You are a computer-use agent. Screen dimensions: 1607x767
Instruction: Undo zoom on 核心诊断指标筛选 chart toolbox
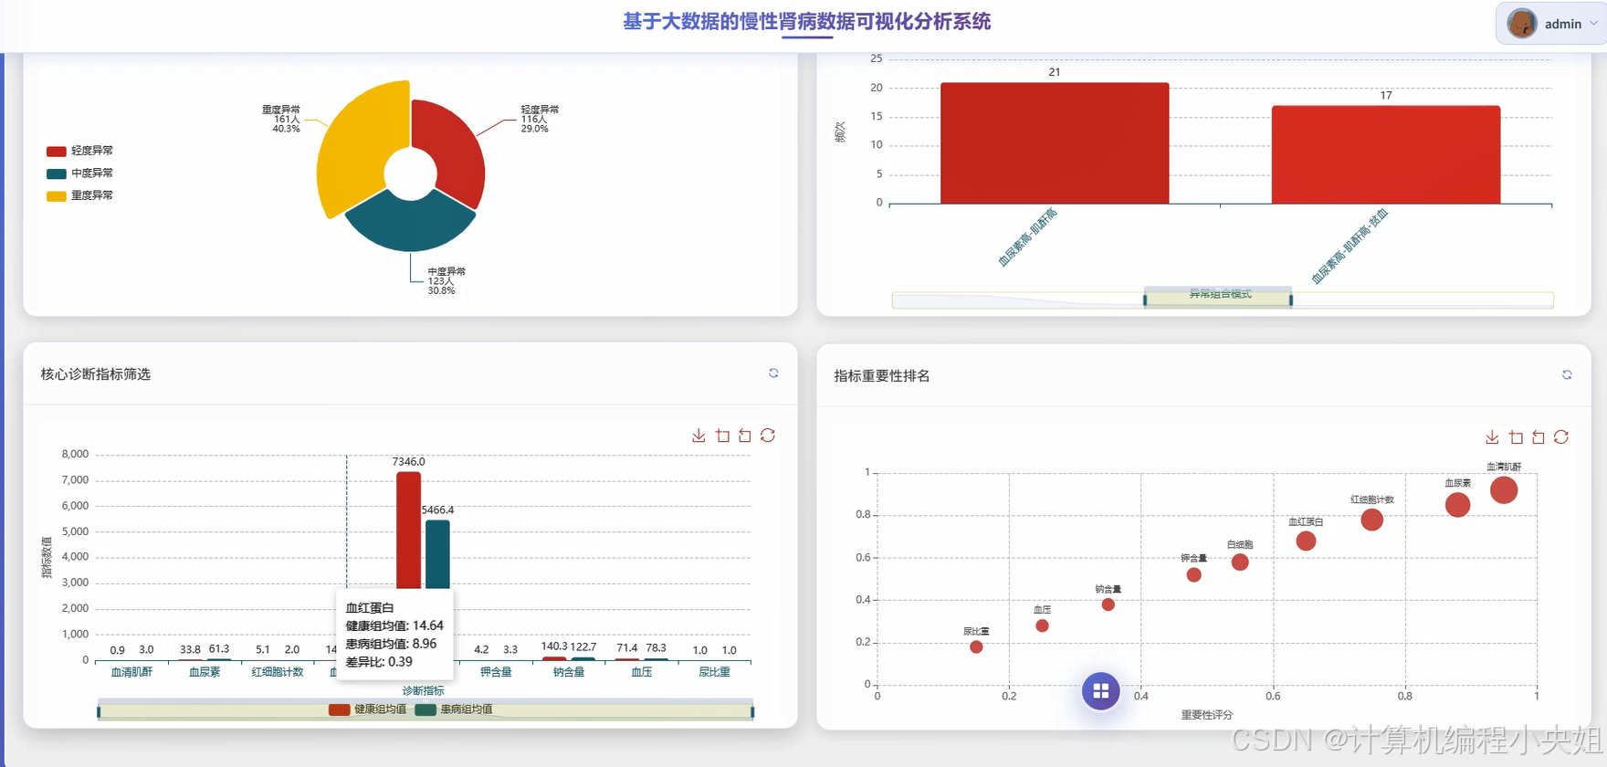745,436
